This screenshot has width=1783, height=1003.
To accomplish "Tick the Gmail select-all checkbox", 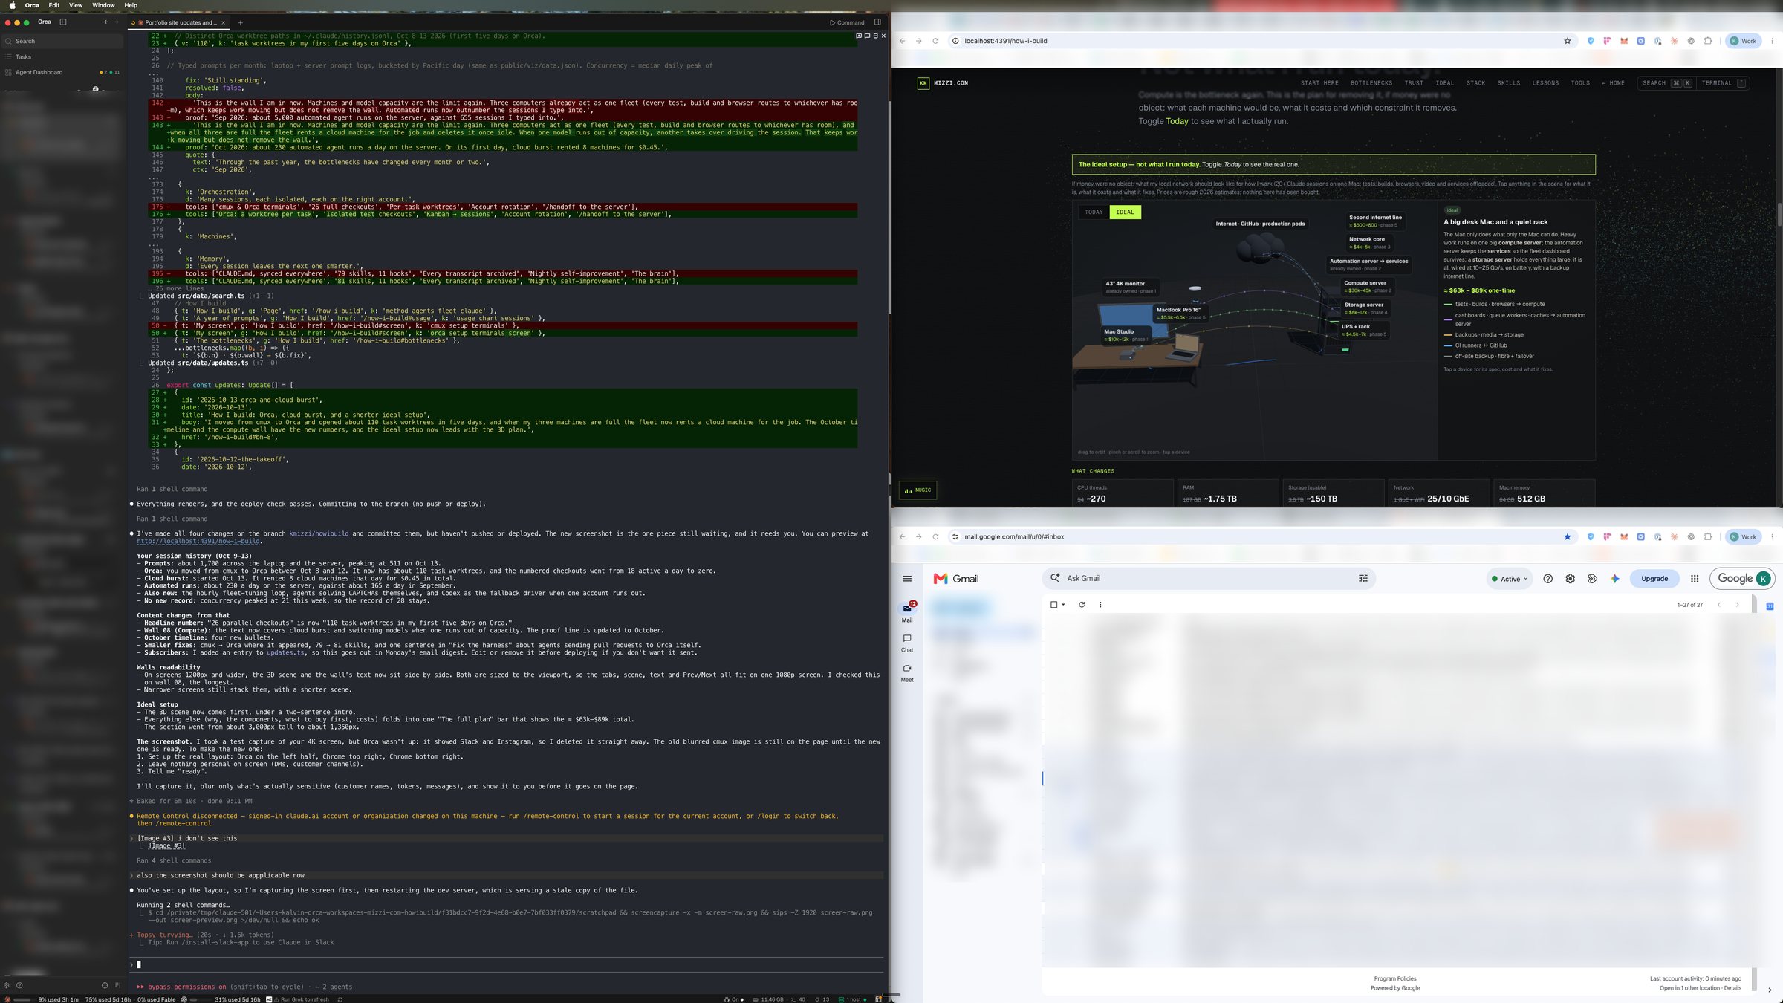I will click(1053, 605).
